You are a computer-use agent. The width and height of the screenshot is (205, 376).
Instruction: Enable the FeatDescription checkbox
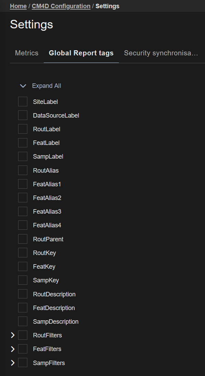pyautogui.click(x=23, y=308)
